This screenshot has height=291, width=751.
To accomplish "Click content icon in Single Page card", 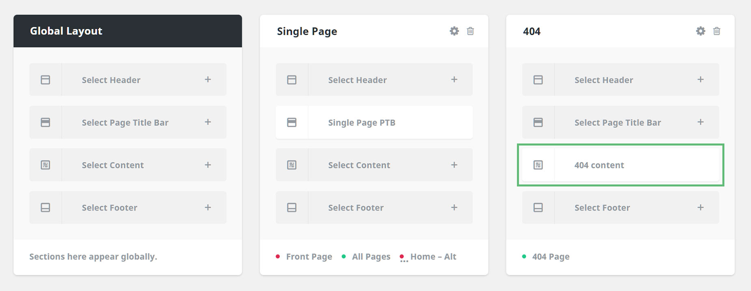I will tap(292, 165).
